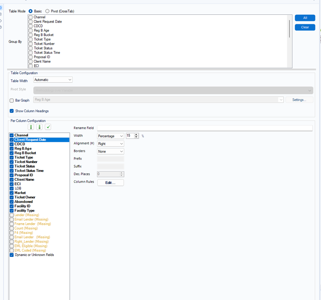Image resolution: width=321 pixels, height=300 pixels.
Task: Open the Width type Percentage dropdown
Action: [x=111, y=136]
